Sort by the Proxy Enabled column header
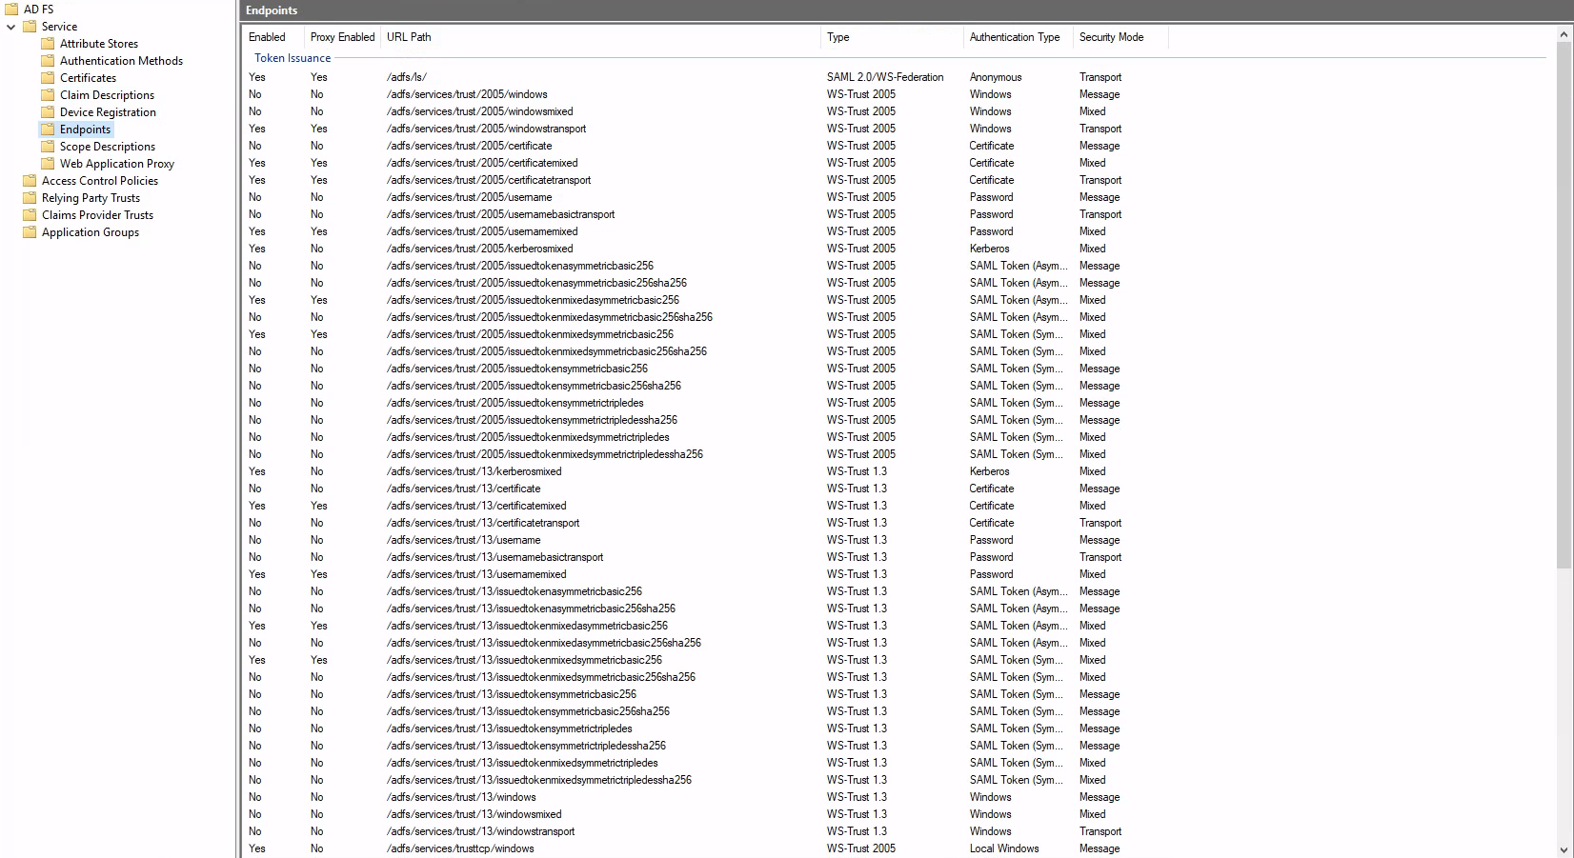The image size is (1574, 858). (x=342, y=37)
